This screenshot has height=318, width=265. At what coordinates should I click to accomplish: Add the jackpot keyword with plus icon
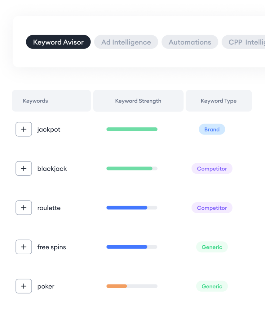[x=24, y=129]
